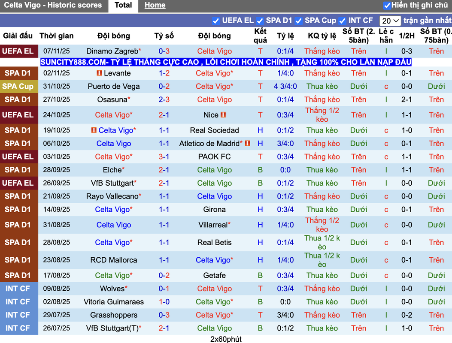Image resolution: width=452 pixels, height=343 pixels.
Task: Click red card icon beside Atletico de Madrid
Action: tap(247, 143)
